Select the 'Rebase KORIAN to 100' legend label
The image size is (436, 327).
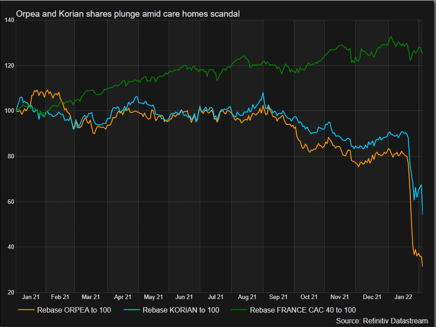[181, 310]
